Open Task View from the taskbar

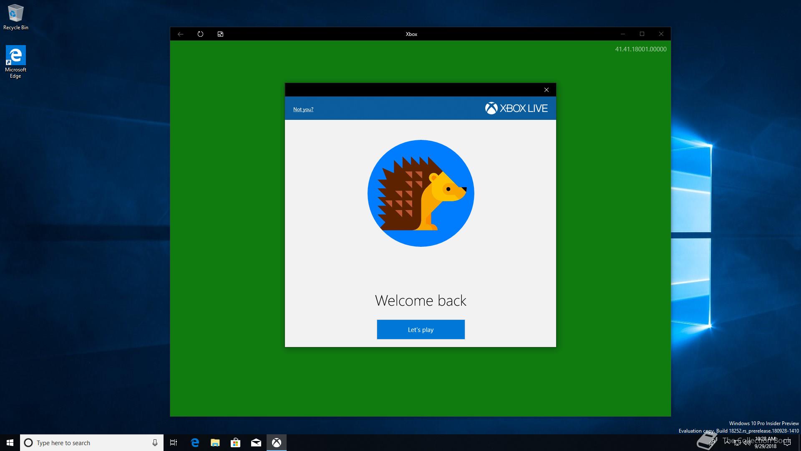click(x=174, y=443)
